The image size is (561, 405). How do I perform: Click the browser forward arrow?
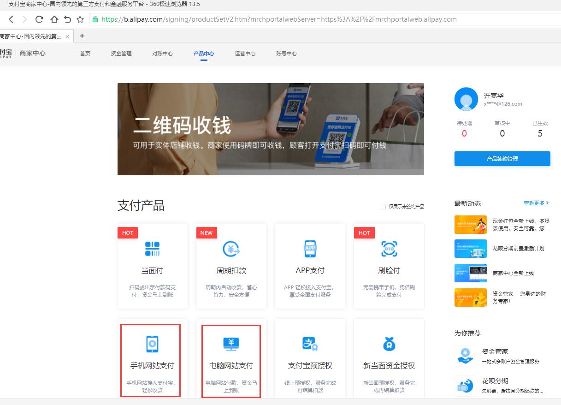pyautogui.click(x=24, y=19)
